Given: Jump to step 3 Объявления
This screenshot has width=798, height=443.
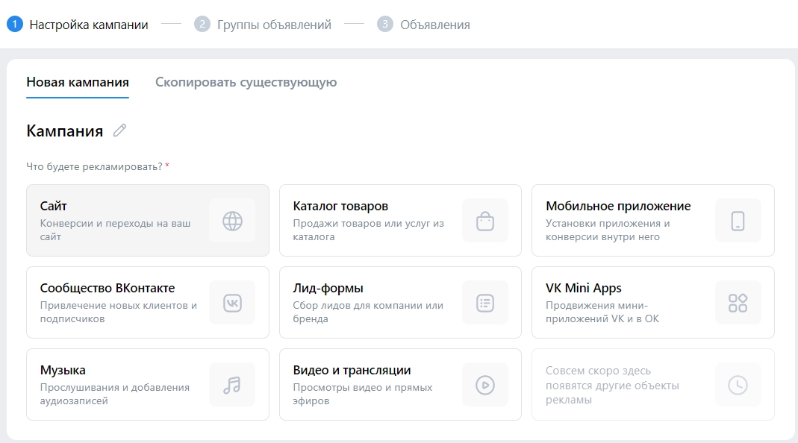Looking at the screenshot, I should (x=434, y=25).
